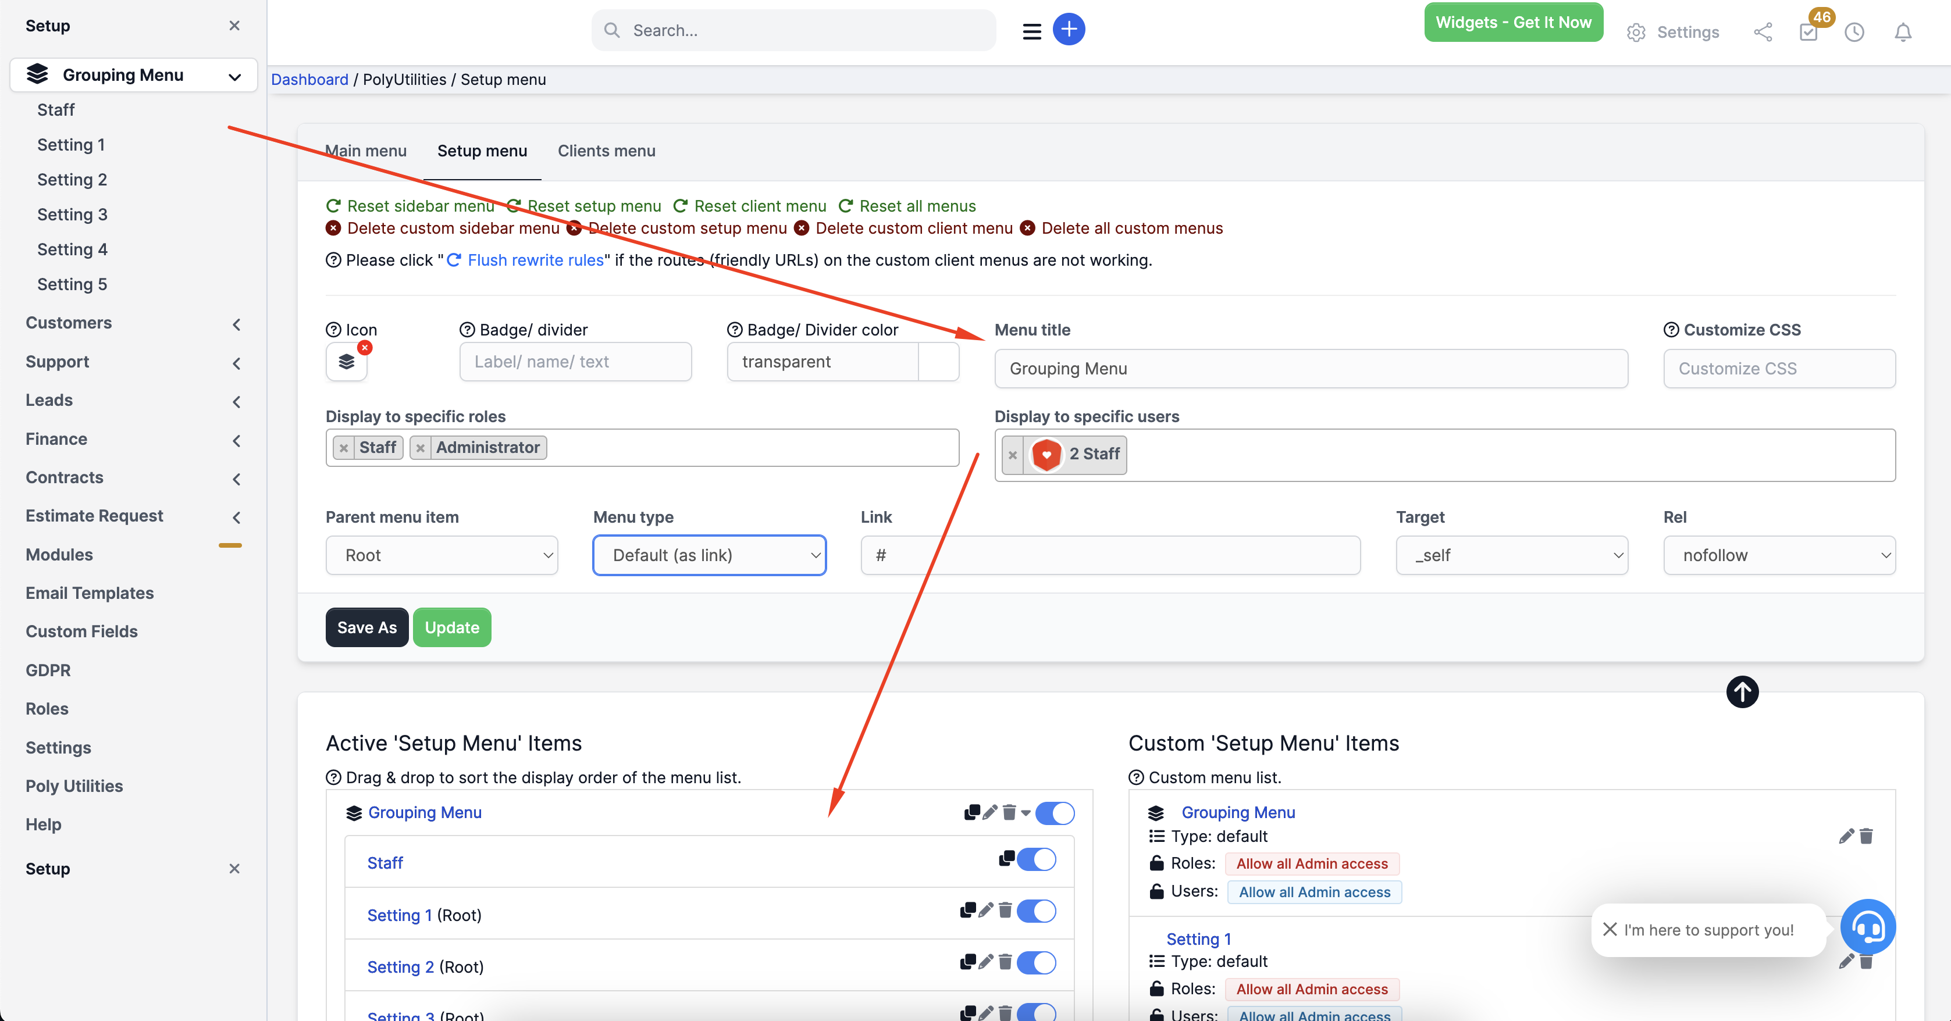Open tasks via the checkmark icon with badge 46
This screenshot has width=1951, height=1021.
pyautogui.click(x=1810, y=33)
